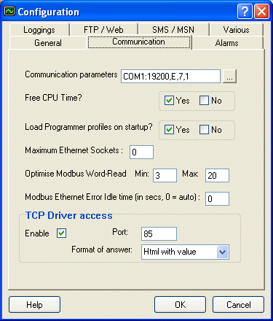Open the Alarms tab
Viewport: 273px width, 321px height.
[x=227, y=43]
